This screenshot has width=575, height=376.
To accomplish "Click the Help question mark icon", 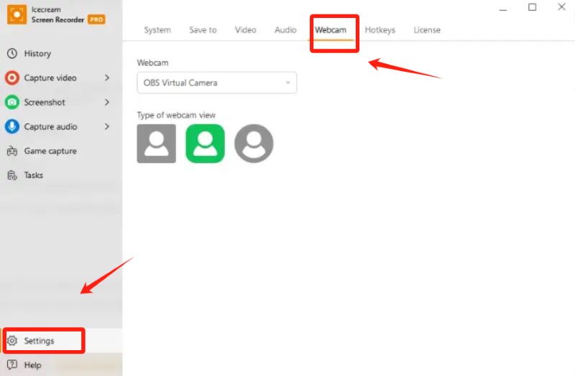I will tap(12, 365).
